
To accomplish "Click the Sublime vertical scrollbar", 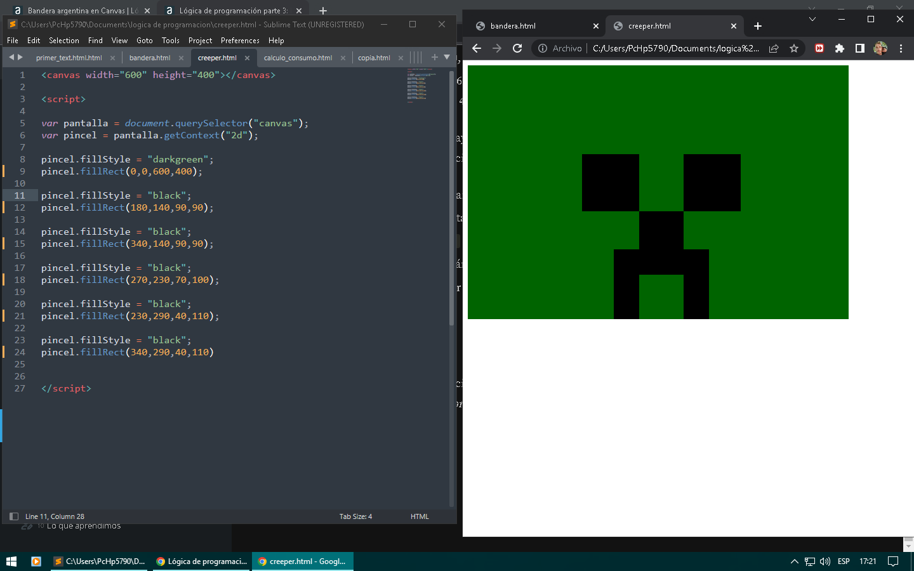I will tap(452, 197).
